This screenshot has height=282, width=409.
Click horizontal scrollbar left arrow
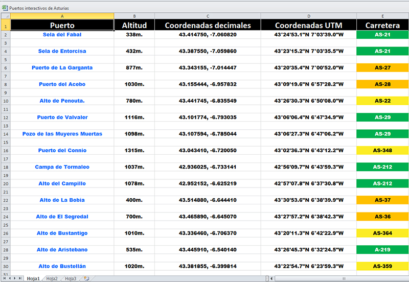click(x=271, y=278)
